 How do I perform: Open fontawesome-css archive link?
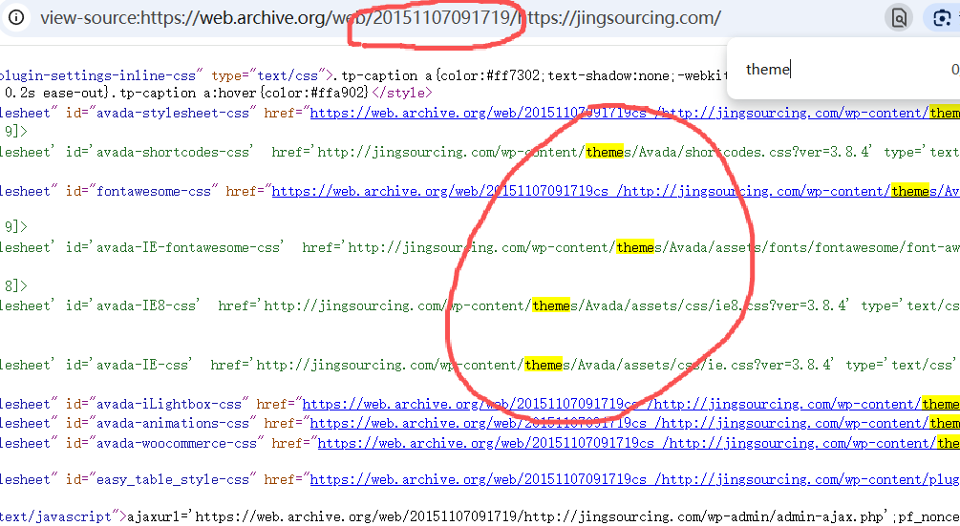615,192
